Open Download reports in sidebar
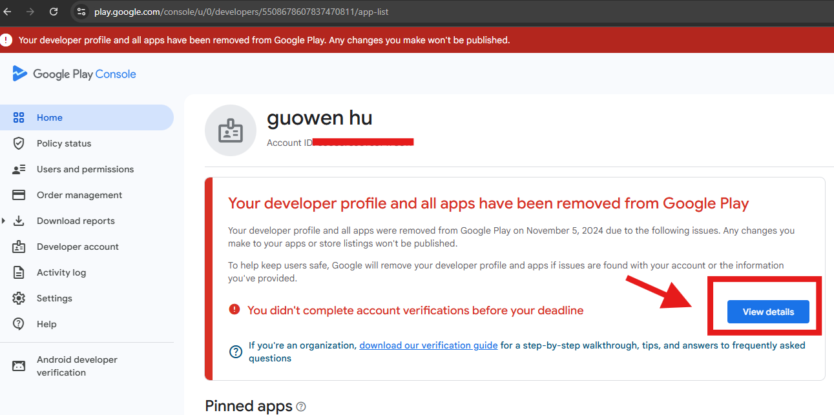The image size is (834, 415). [x=76, y=221]
